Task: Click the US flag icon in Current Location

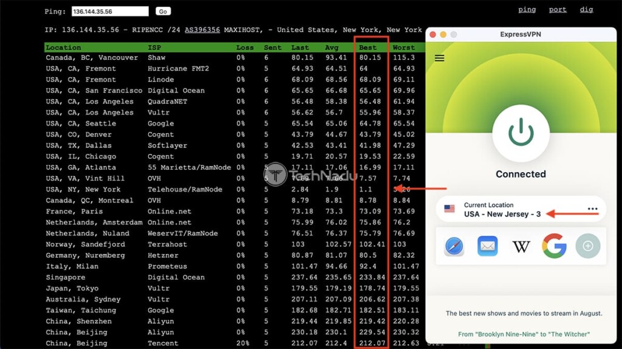Action: [x=449, y=209]
